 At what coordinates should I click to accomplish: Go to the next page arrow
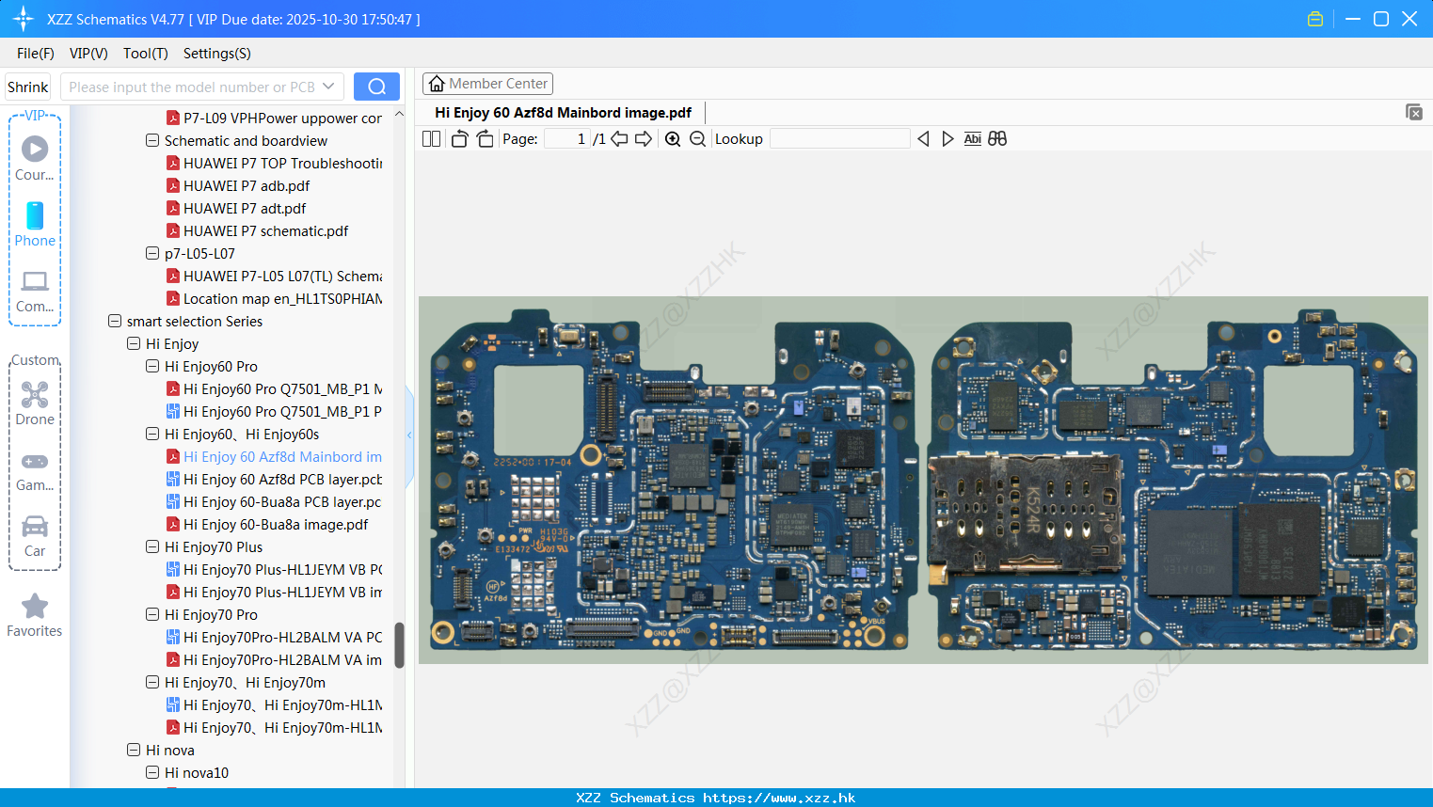[x=644, y=139]
